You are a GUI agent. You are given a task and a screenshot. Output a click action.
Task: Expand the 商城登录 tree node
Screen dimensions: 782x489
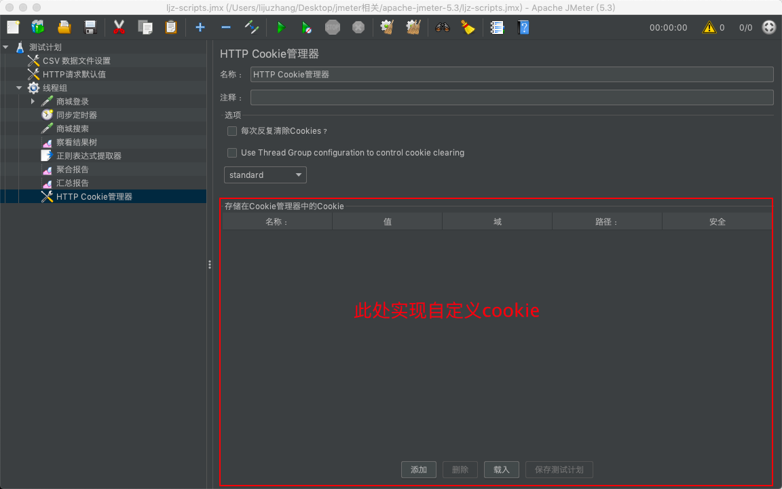coord(33,101)
